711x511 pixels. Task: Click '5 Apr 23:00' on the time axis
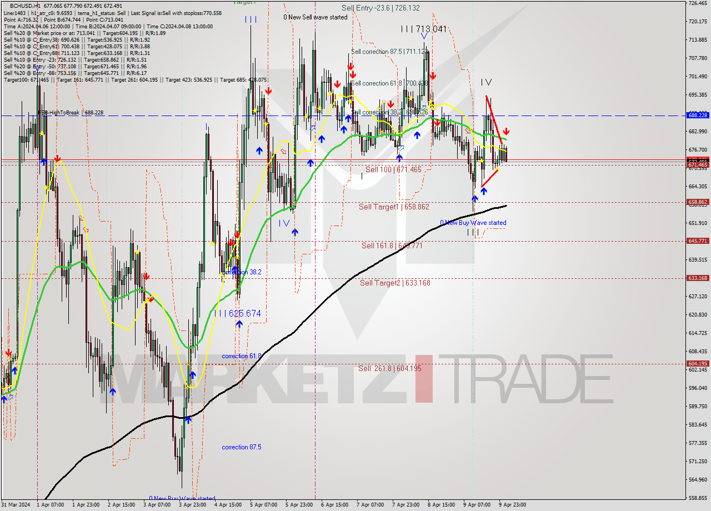299,505
